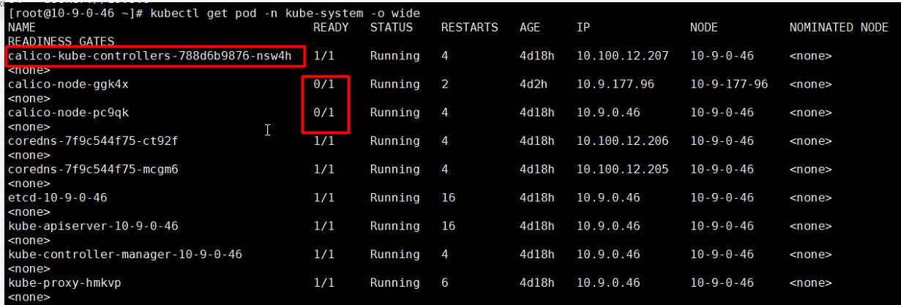Click the IP address 10.100.12.206

point(623,141)
